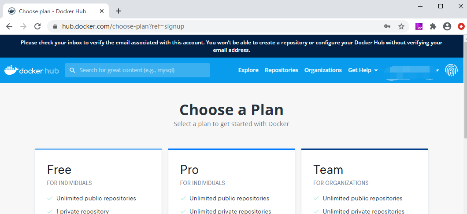467x214 pixels.
Task: Click "FOR INDIVIDUALS" under Pro
Action: pos(203,183)
